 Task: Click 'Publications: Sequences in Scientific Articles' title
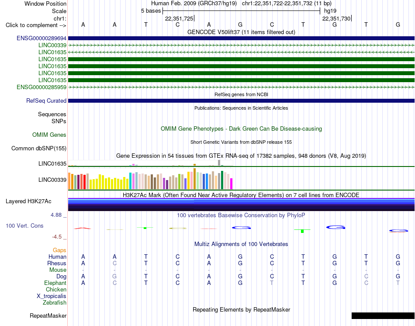[242, 108]
